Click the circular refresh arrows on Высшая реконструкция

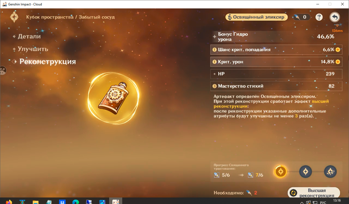click(x=293, y=193)
